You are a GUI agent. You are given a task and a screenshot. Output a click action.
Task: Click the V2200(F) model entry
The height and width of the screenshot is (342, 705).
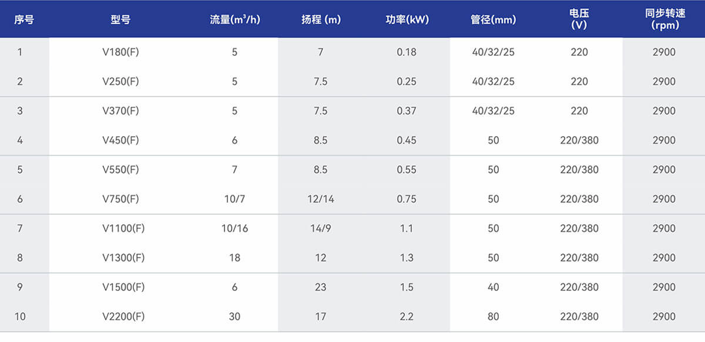tap(123, 316)
